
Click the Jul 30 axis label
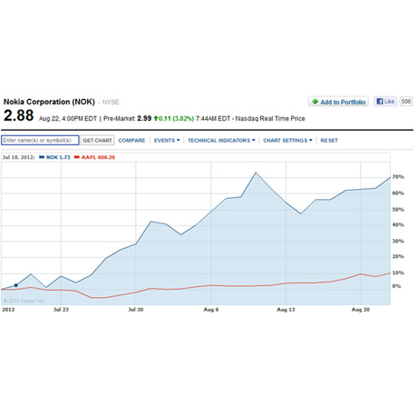(x=136, y=310)
